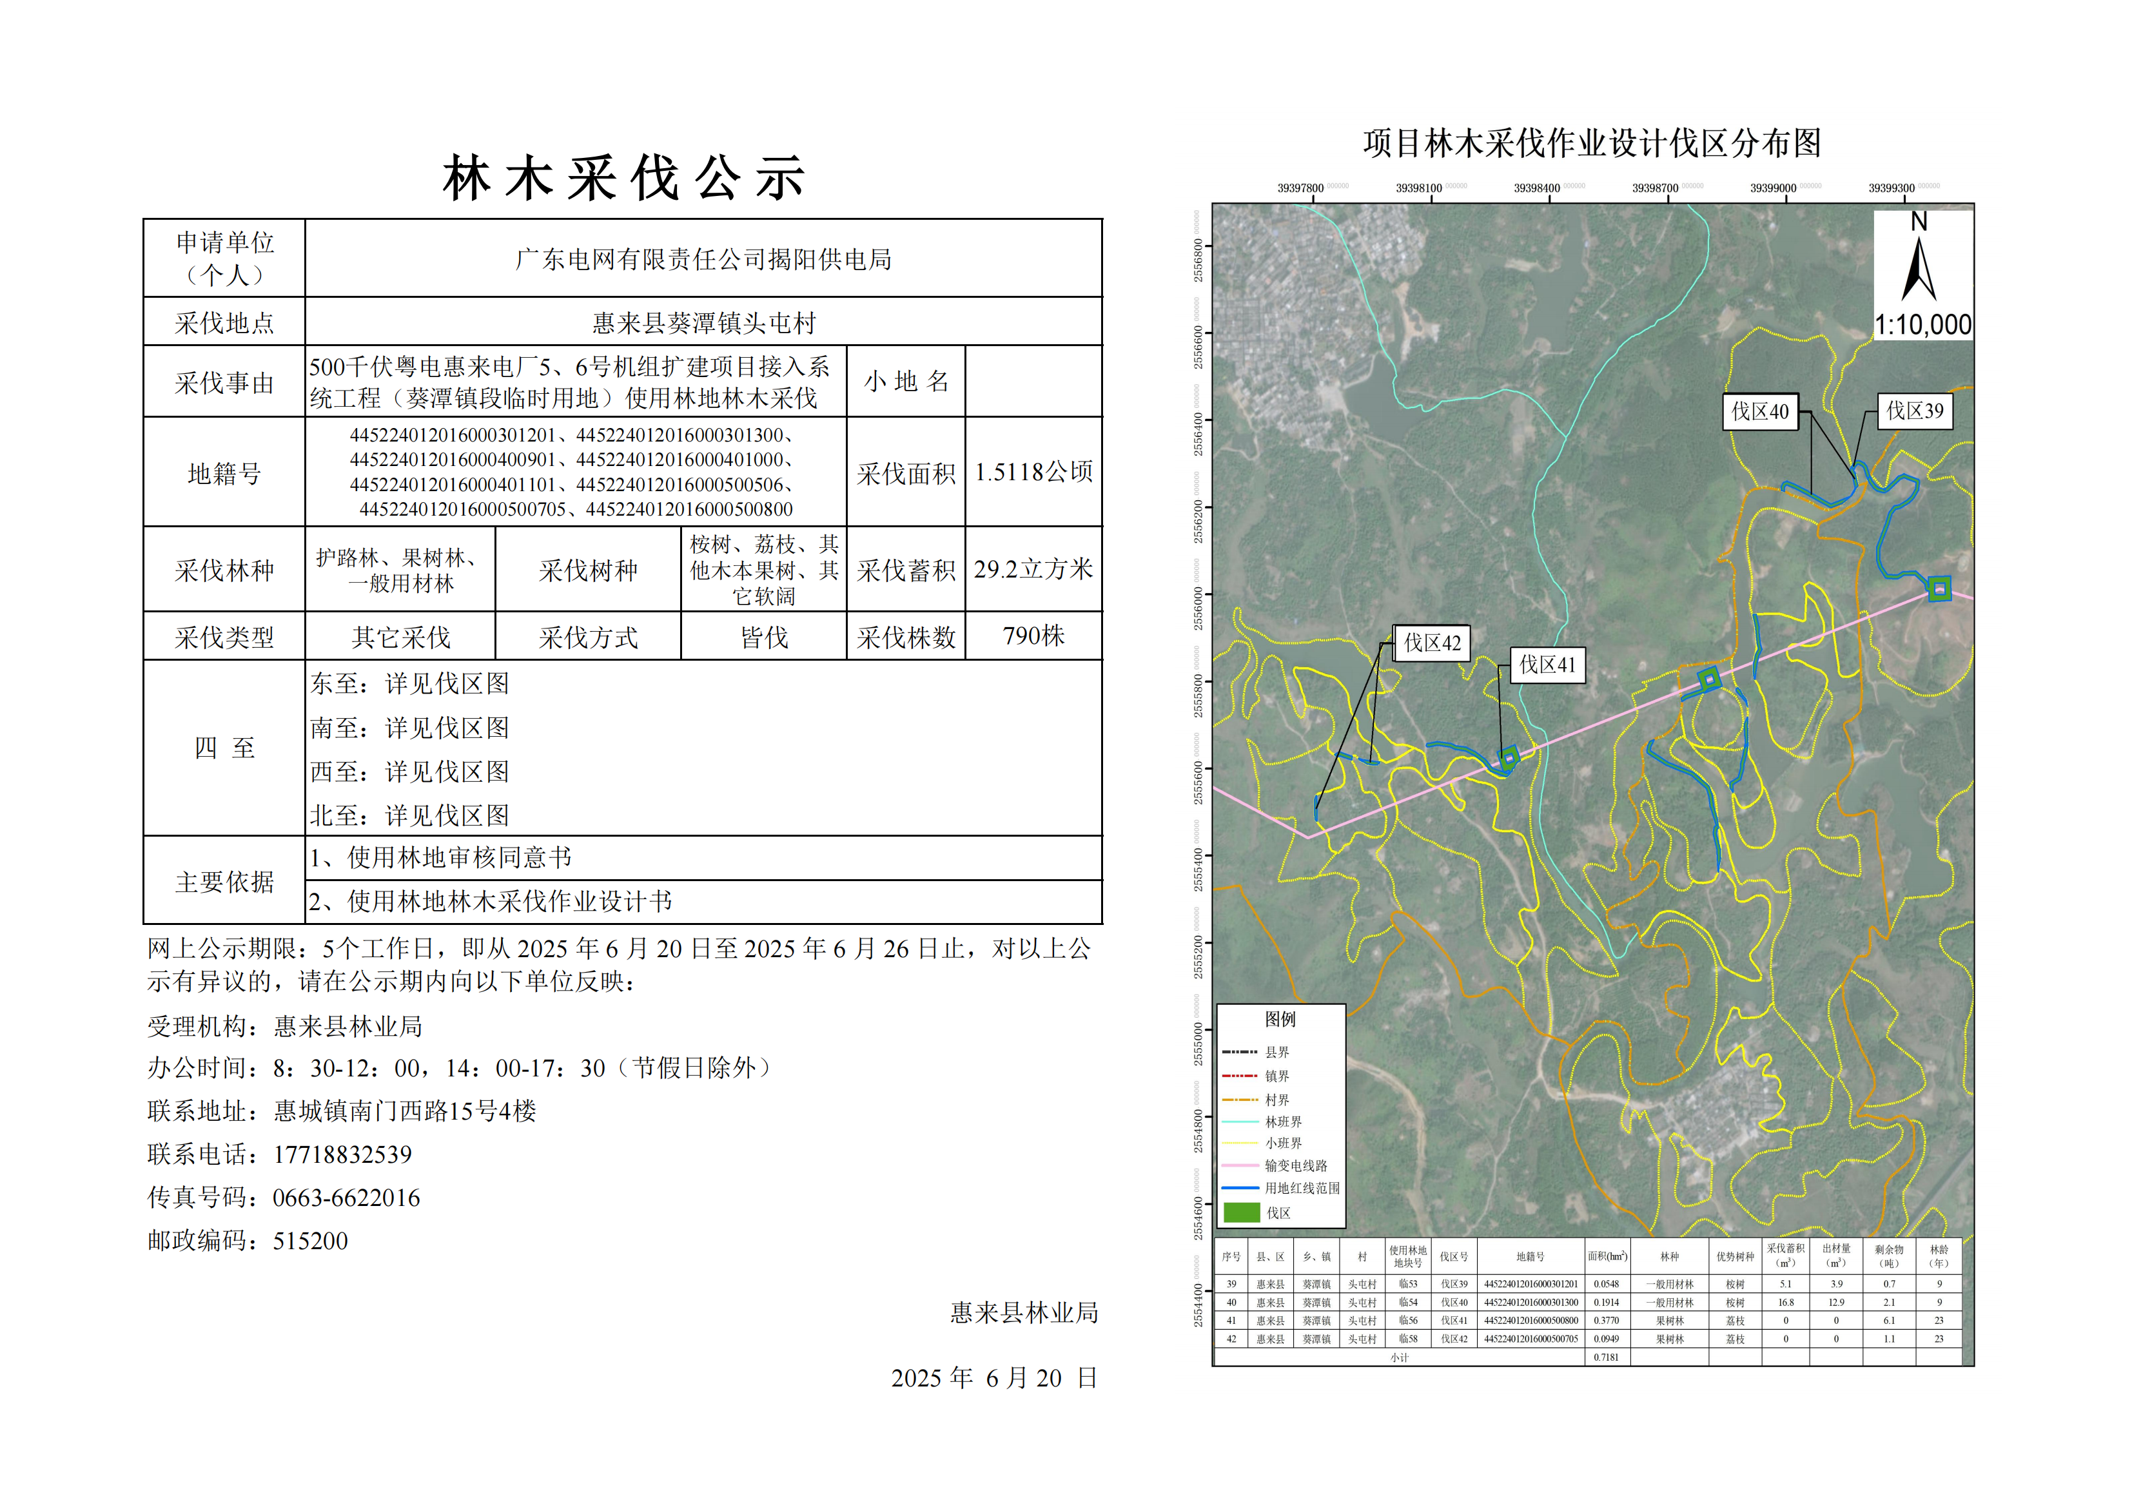Click the 图例 legend heading

tap(1280, 1018)
